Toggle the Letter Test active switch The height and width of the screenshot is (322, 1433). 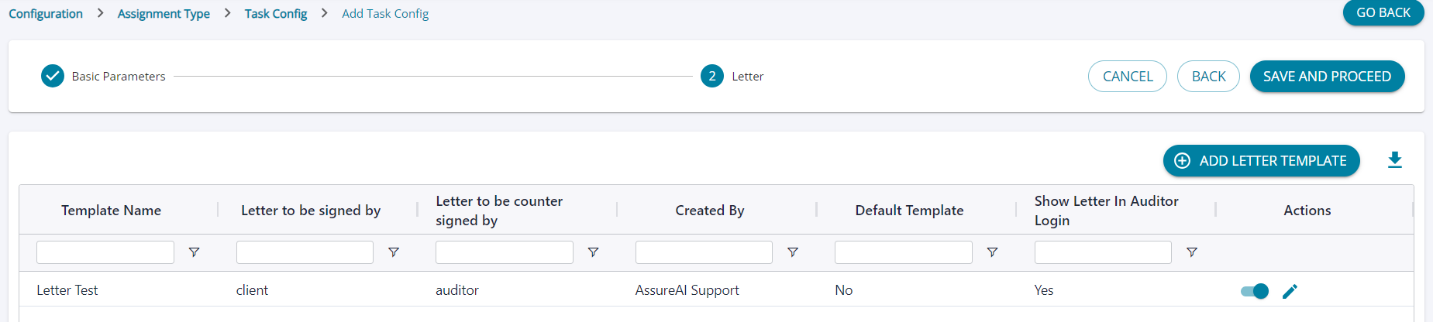(x=1254, y=291)
